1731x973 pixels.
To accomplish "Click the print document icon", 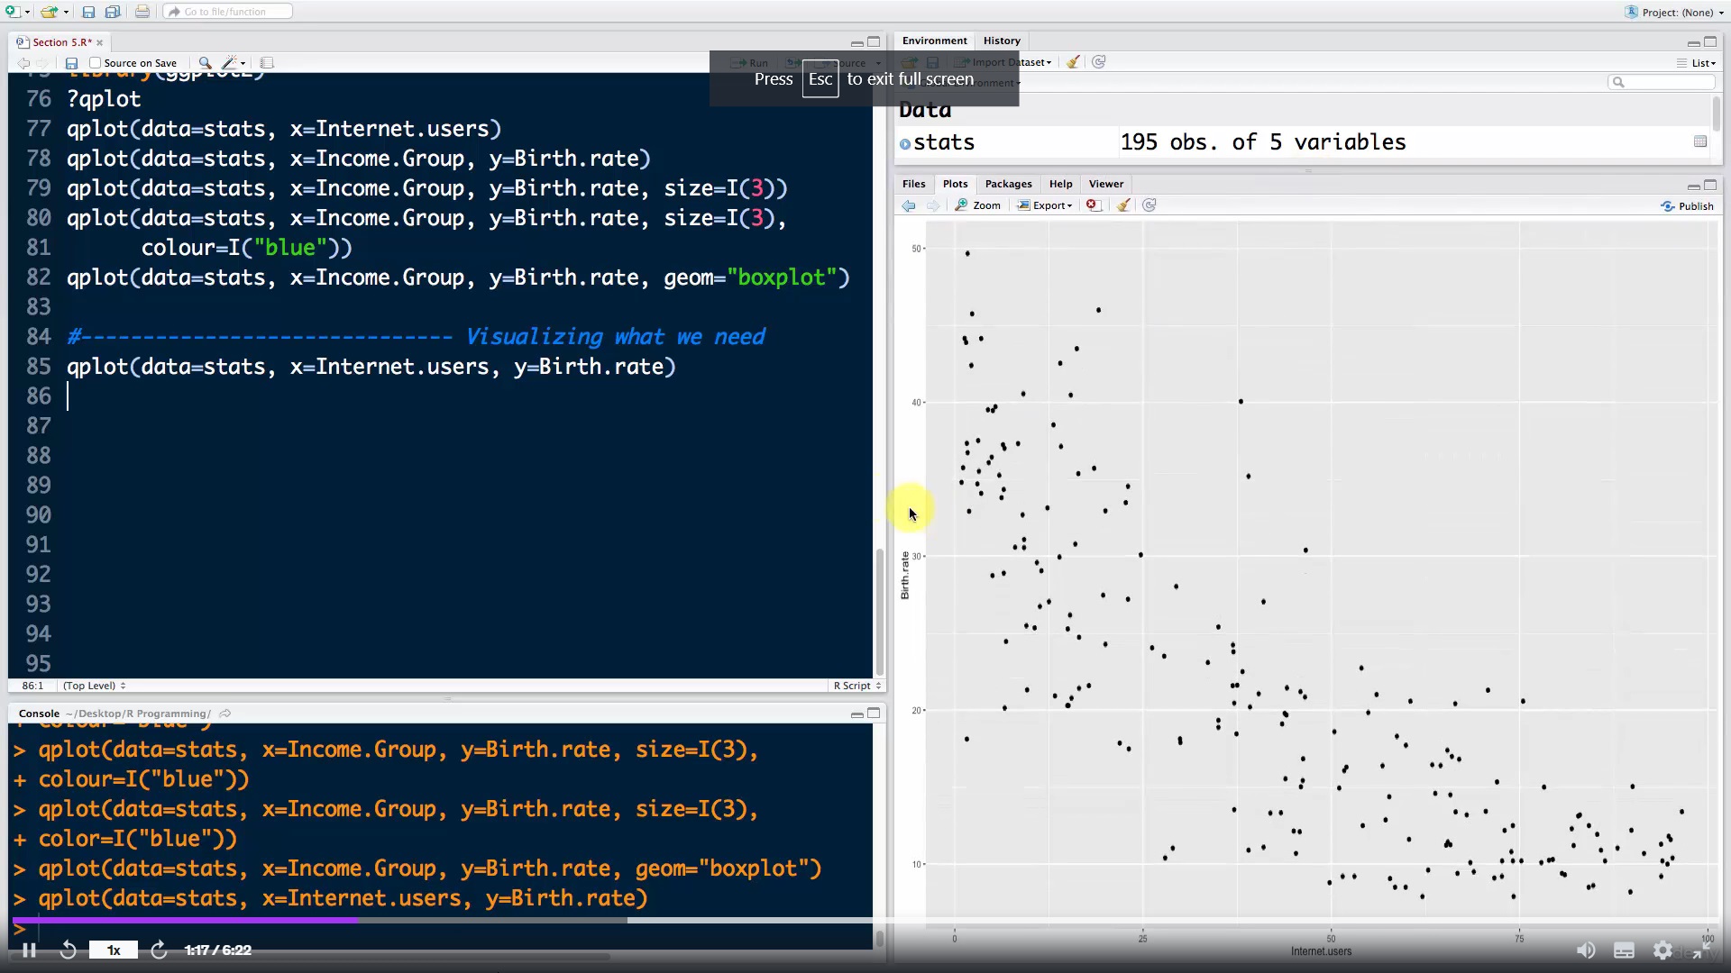I will [x=142, y=12].
